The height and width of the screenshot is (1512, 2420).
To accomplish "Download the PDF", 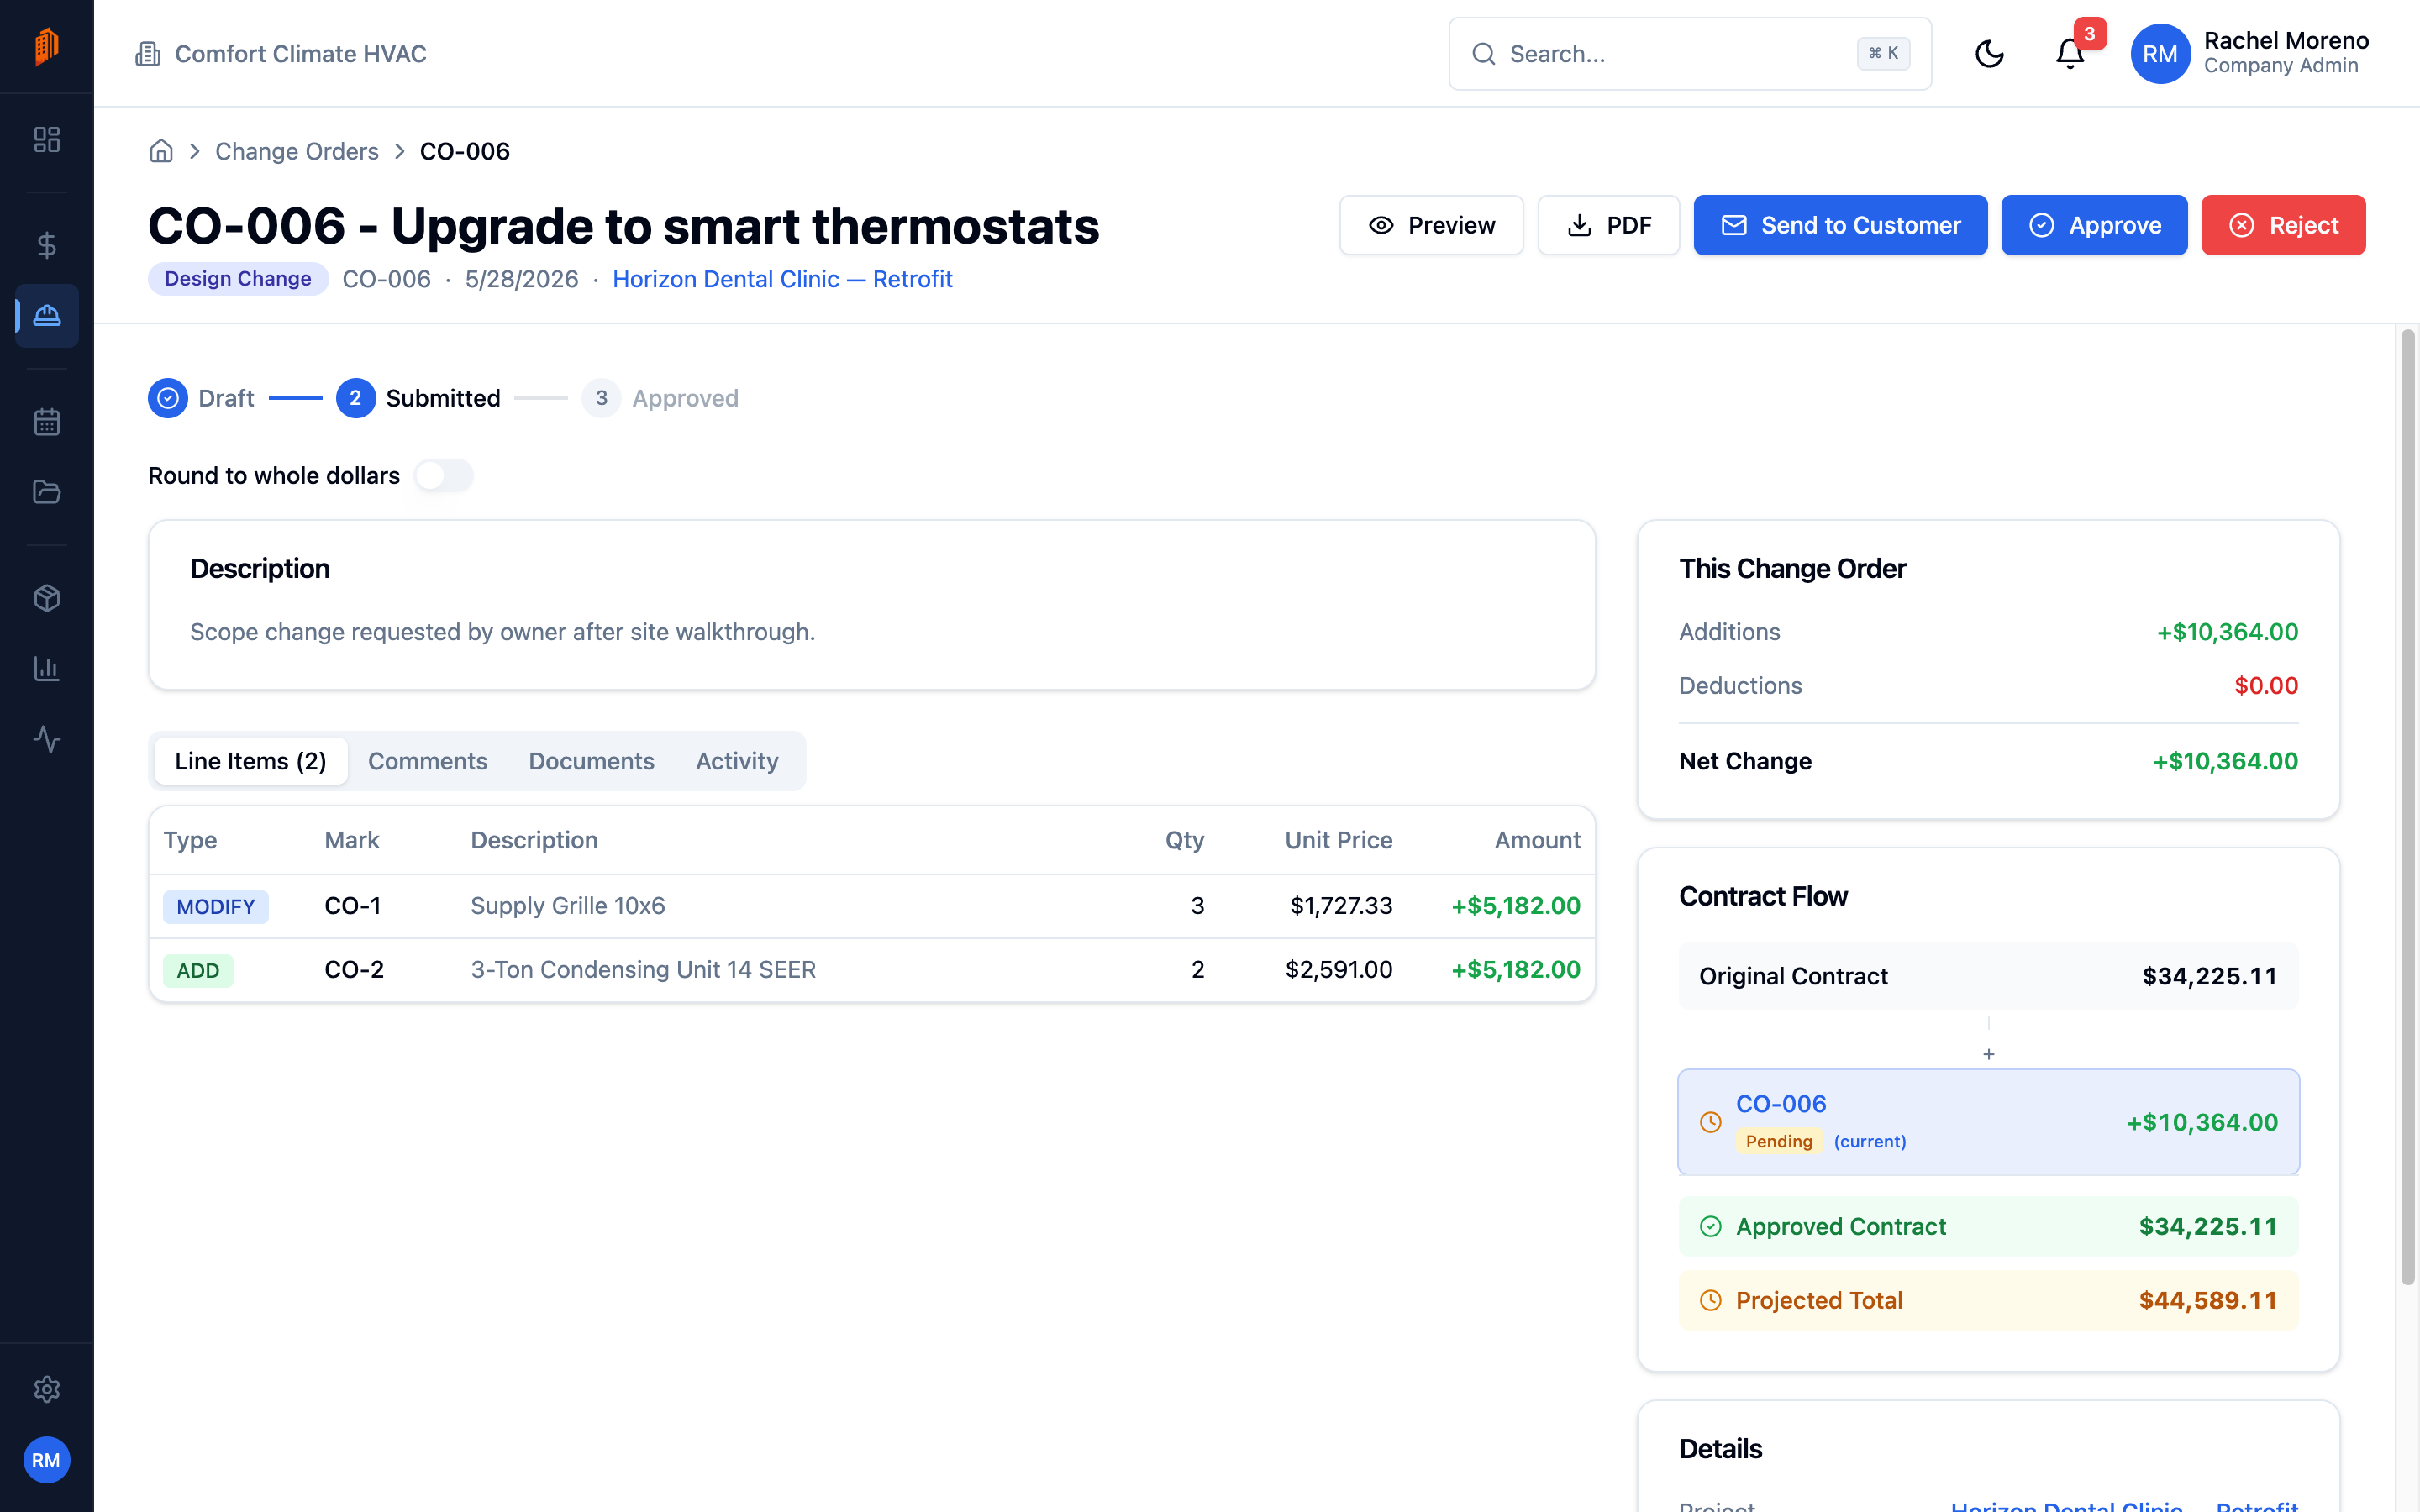I will click(x=1608, y=225).
